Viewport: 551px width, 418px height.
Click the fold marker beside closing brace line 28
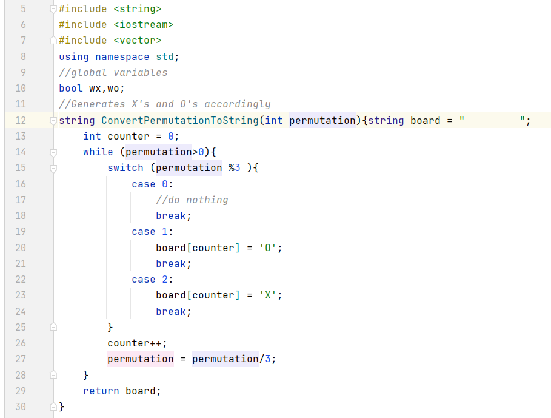[x=53, y=375]
